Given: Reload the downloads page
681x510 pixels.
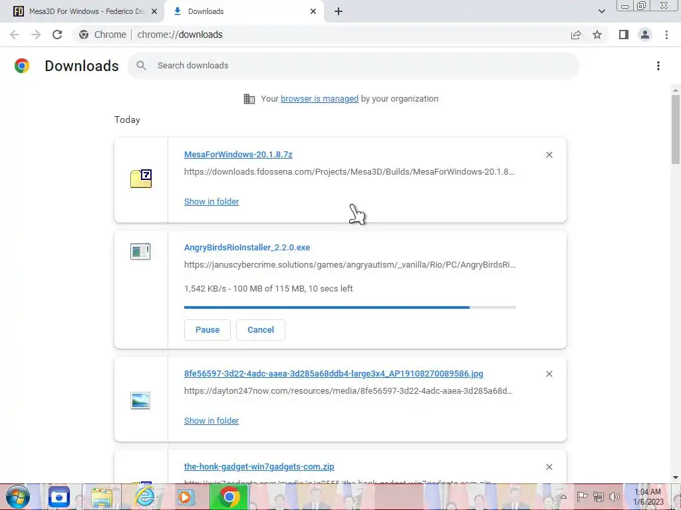Looking at the screenshot, I should coord(57,35).
